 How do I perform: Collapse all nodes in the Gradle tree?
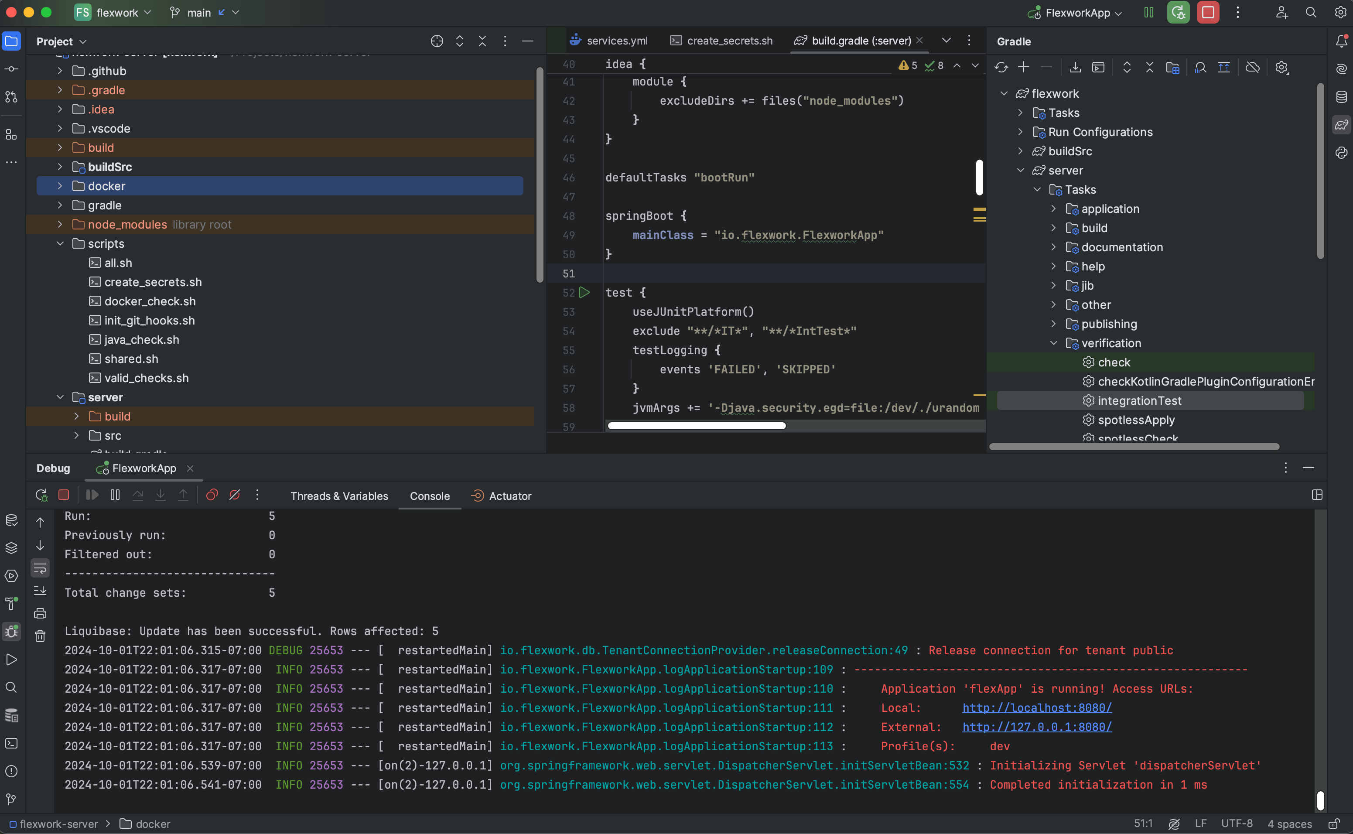pyautogui.click(x=1150, y=67)
